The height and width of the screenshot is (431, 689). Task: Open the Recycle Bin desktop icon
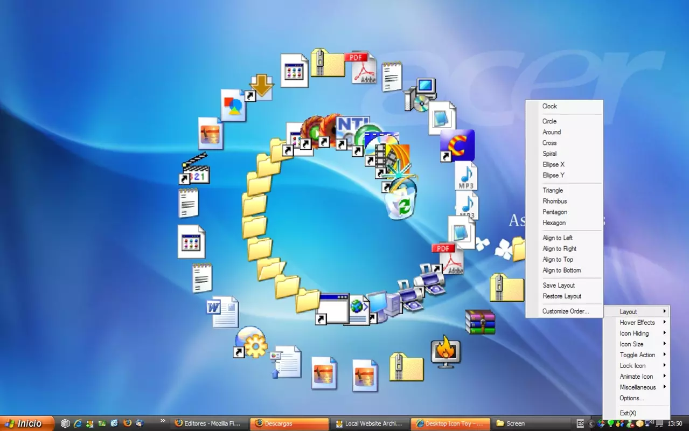pos(401,198)
